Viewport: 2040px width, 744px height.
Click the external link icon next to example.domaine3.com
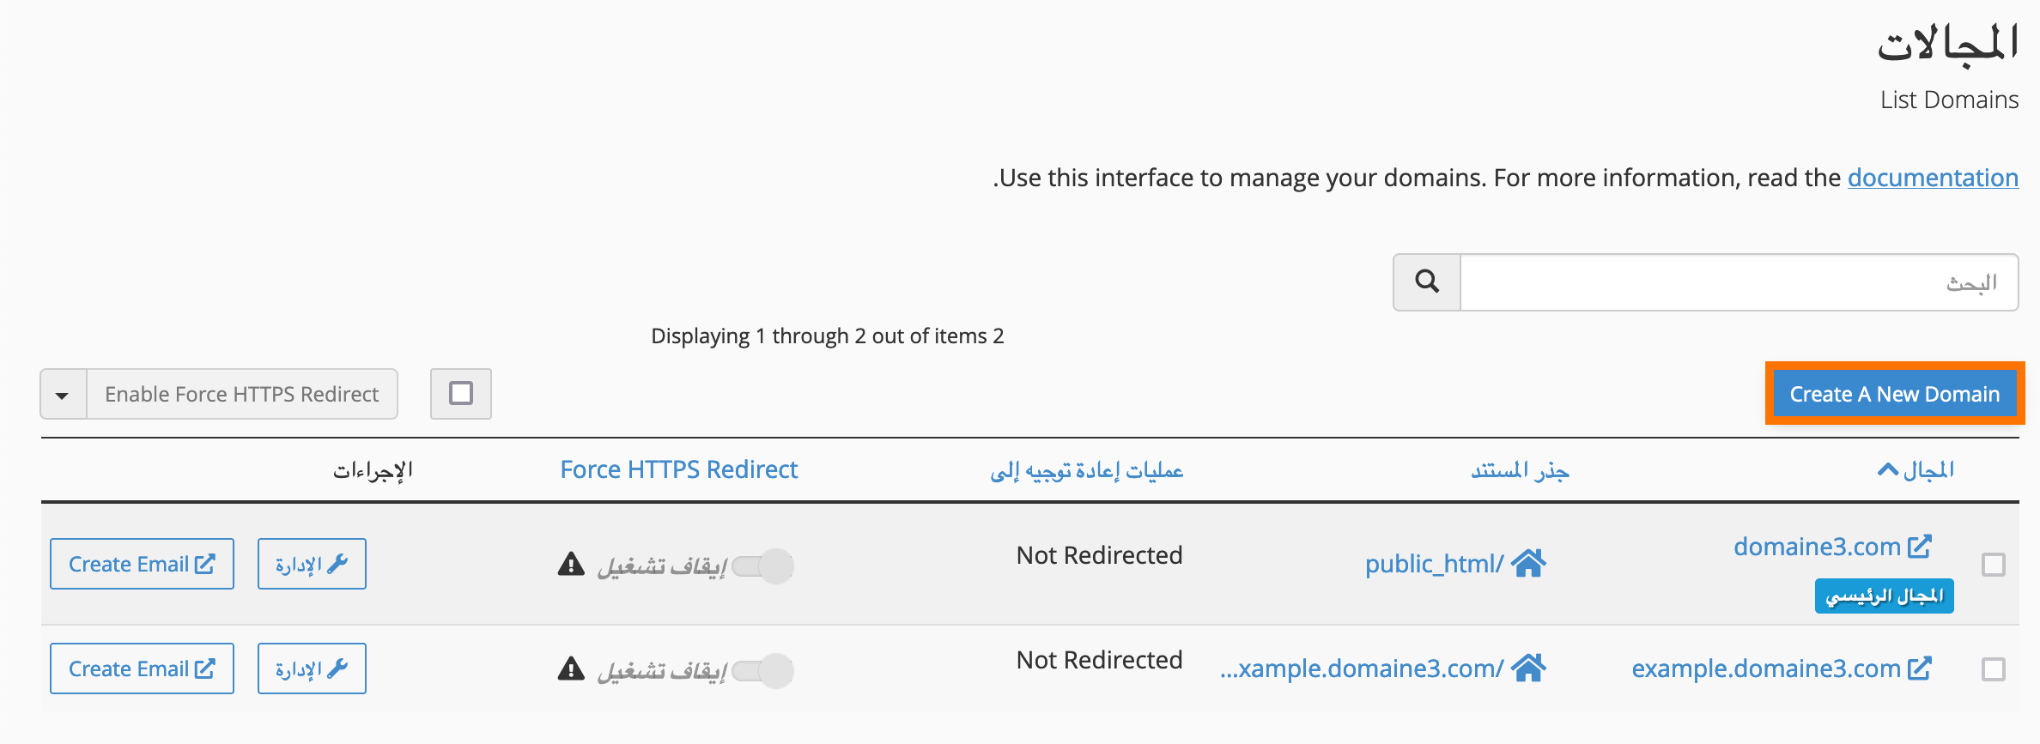pos(1919,668)
